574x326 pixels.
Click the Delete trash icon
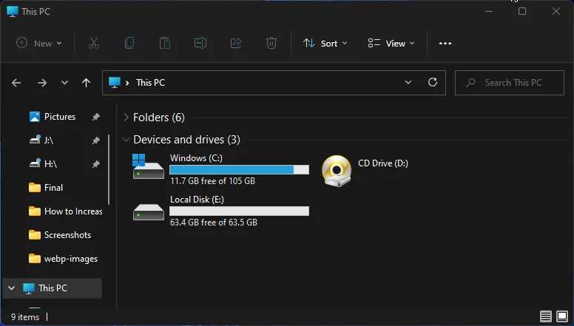[271, 44]
